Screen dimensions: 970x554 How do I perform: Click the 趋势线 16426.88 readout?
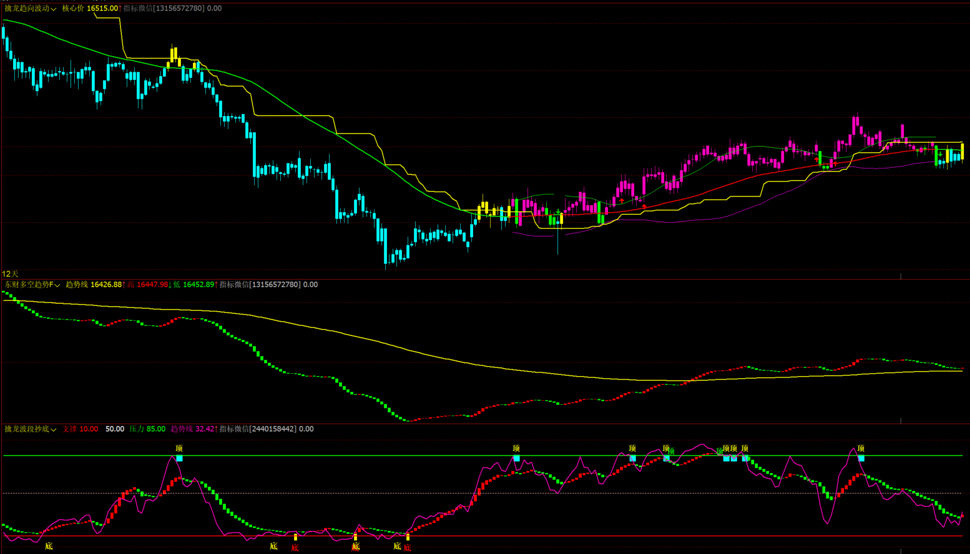[94, 285]
